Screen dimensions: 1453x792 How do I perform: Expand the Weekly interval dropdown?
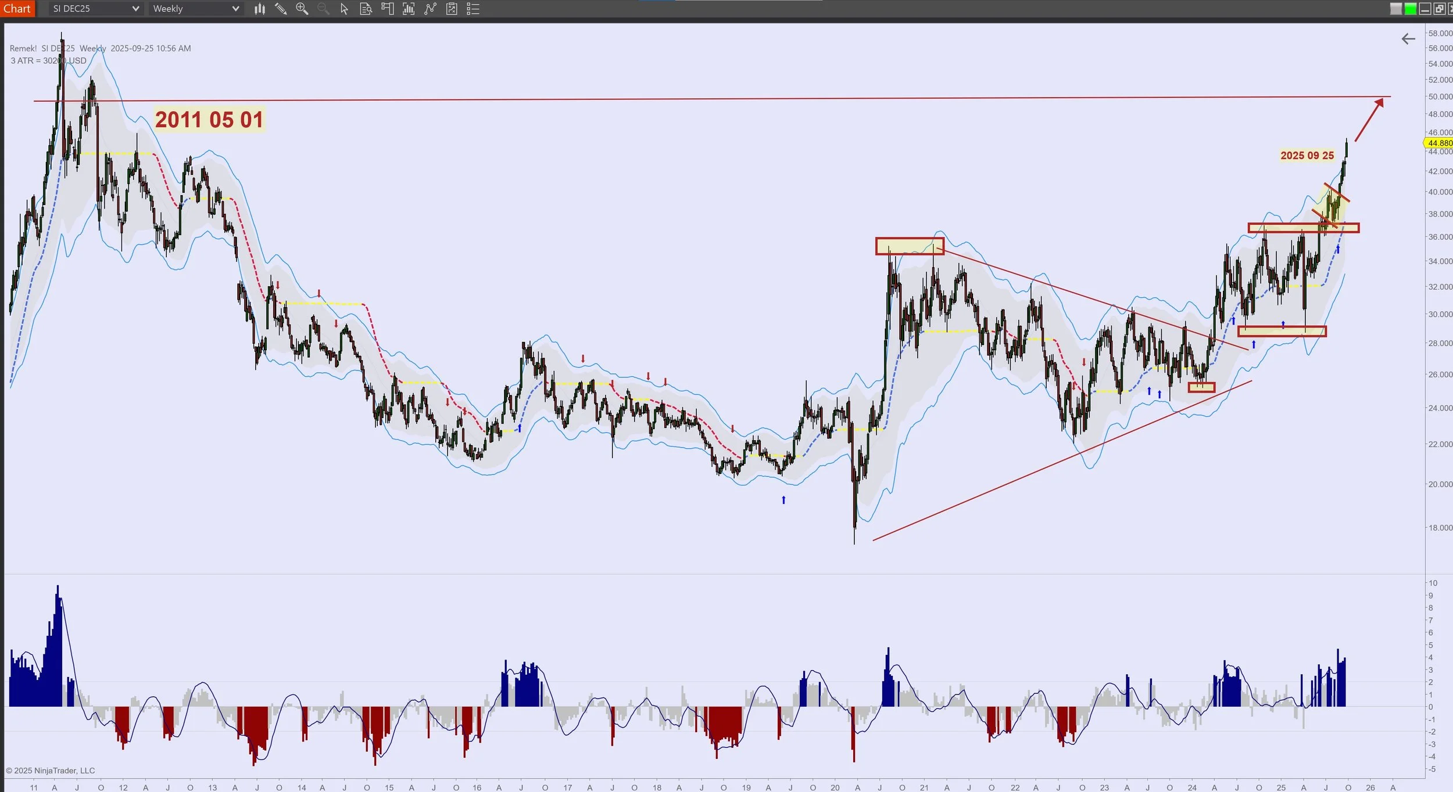[235, 9]
